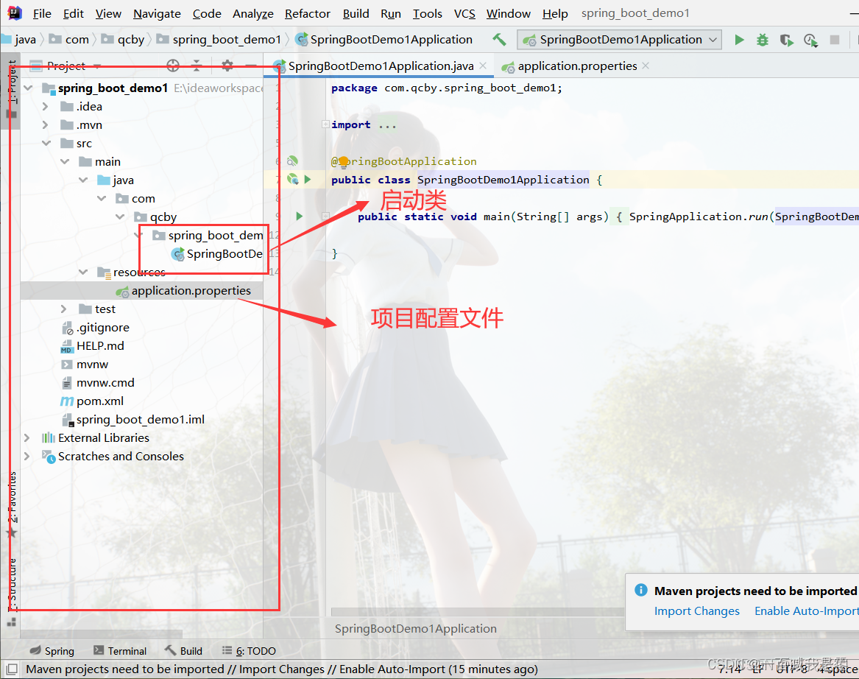Open the Navigate menu
Image resolution: width=859 pixels, height=679 pixels.
click(157, 13)
